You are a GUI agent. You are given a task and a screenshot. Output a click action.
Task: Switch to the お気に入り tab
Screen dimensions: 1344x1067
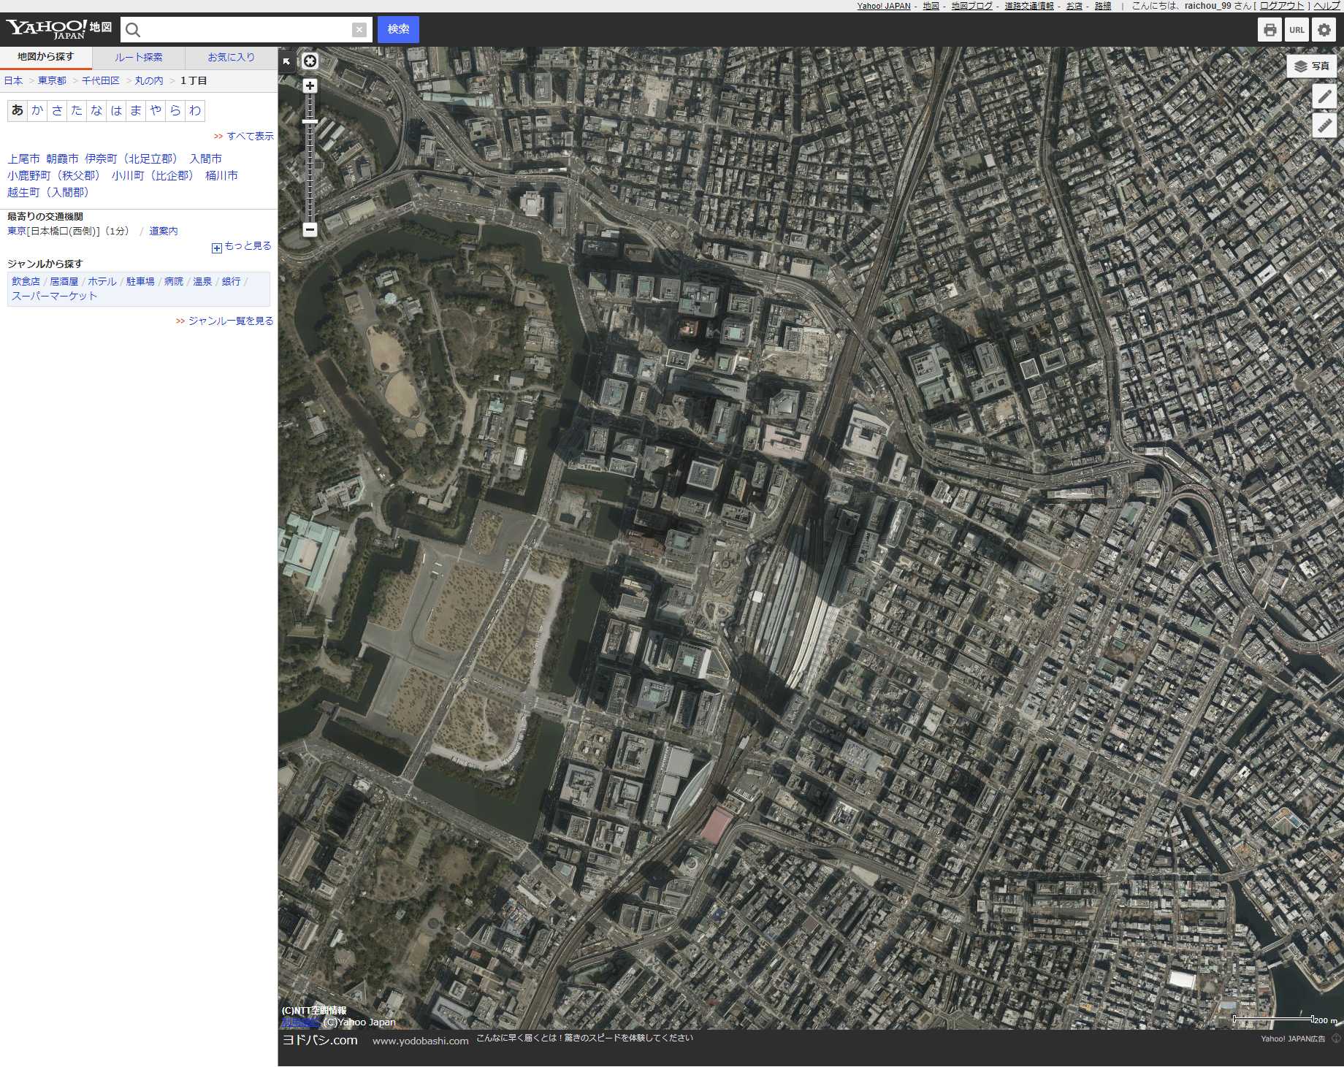point(232,57)
